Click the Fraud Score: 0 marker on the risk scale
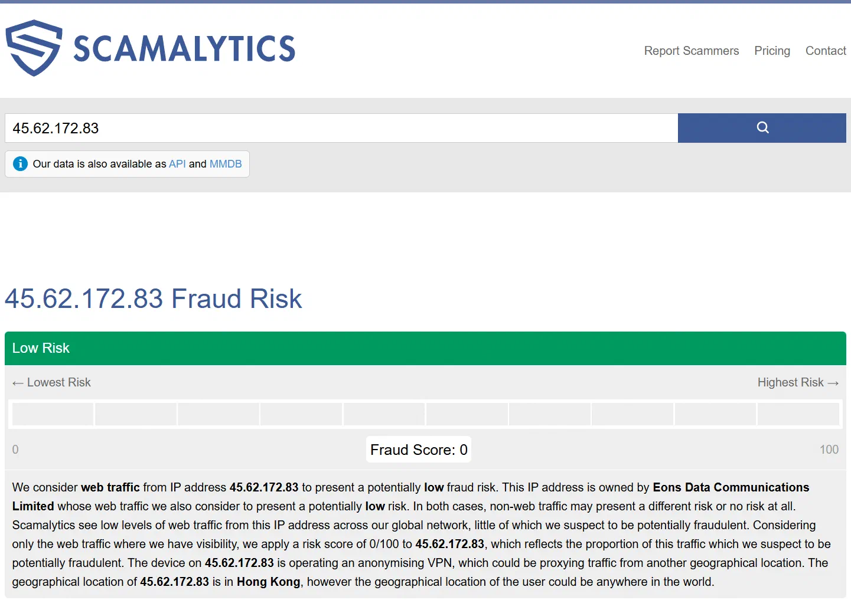The image size is (851, 600). coord(418,449)
